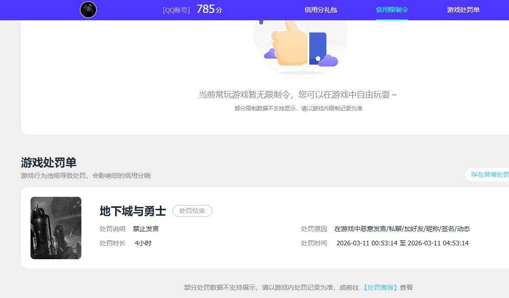Click the 处罚说明 field label
The width and height of the screenshot is (509, 298).
[112, 229]
